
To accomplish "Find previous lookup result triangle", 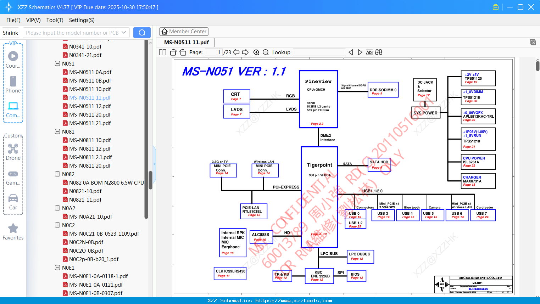I will click(351, 52).
